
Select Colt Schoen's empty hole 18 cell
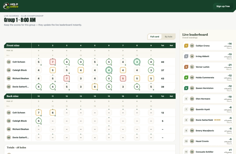point(151,113)
